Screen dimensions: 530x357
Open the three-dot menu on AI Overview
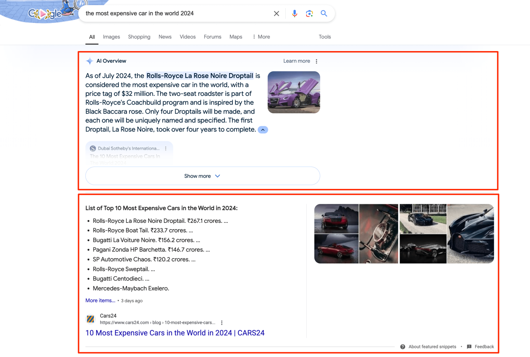tap(316, 61)
